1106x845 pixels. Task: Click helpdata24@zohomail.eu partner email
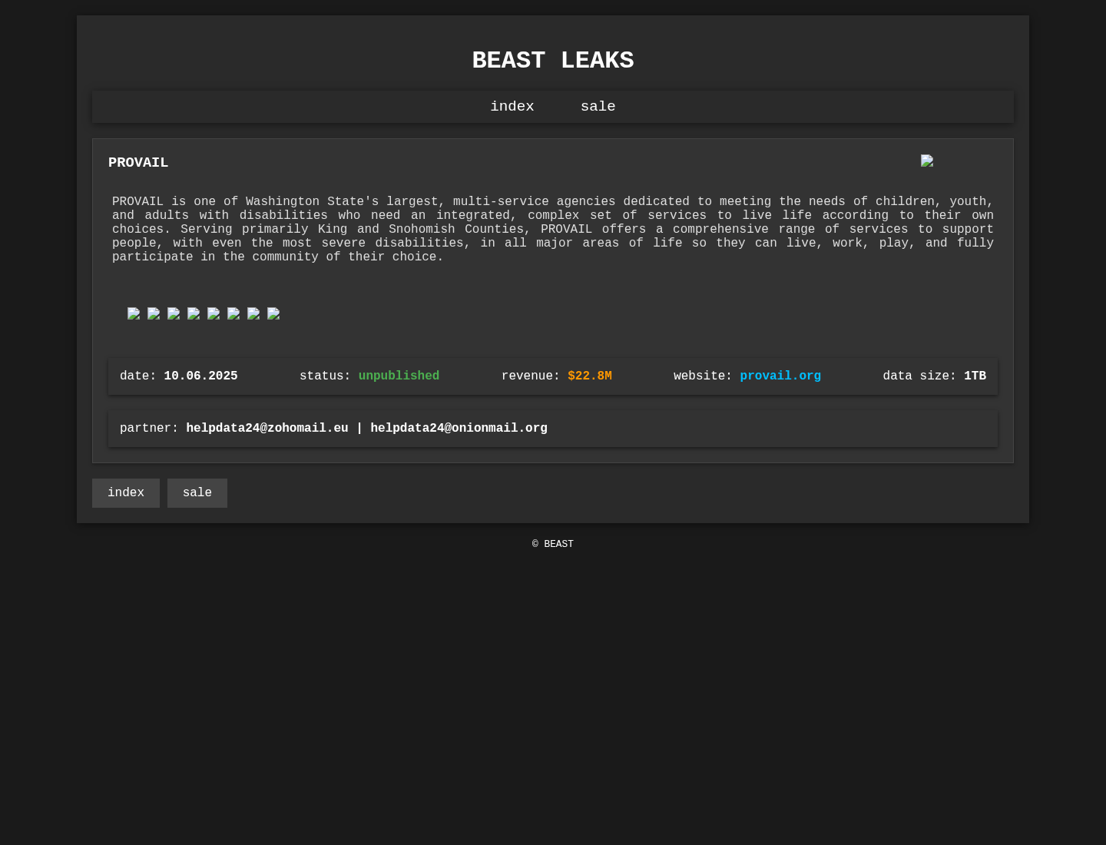point(267,429)
